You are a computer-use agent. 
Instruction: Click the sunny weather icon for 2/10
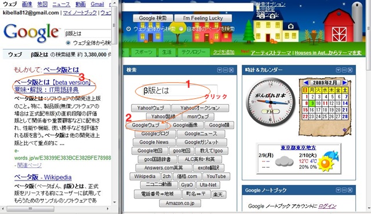(329, 161)
